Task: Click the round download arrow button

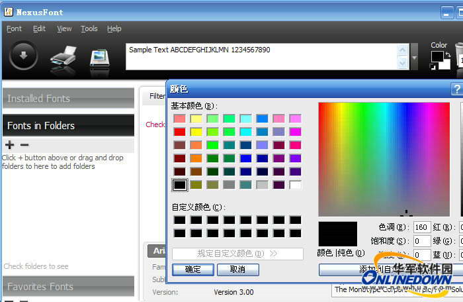Action: point(24,56)
